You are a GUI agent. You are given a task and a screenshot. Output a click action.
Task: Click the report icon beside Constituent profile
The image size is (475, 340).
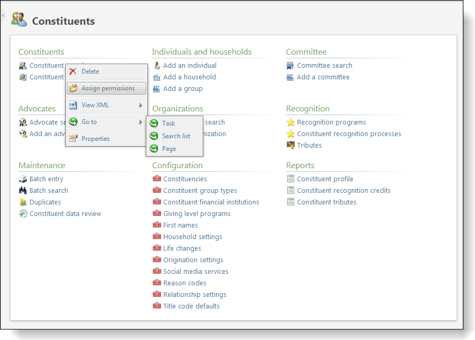point(290,179)
